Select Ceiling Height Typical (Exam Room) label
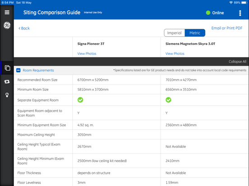Viewport: 249px width, 186px height. (x=39, y=146)
